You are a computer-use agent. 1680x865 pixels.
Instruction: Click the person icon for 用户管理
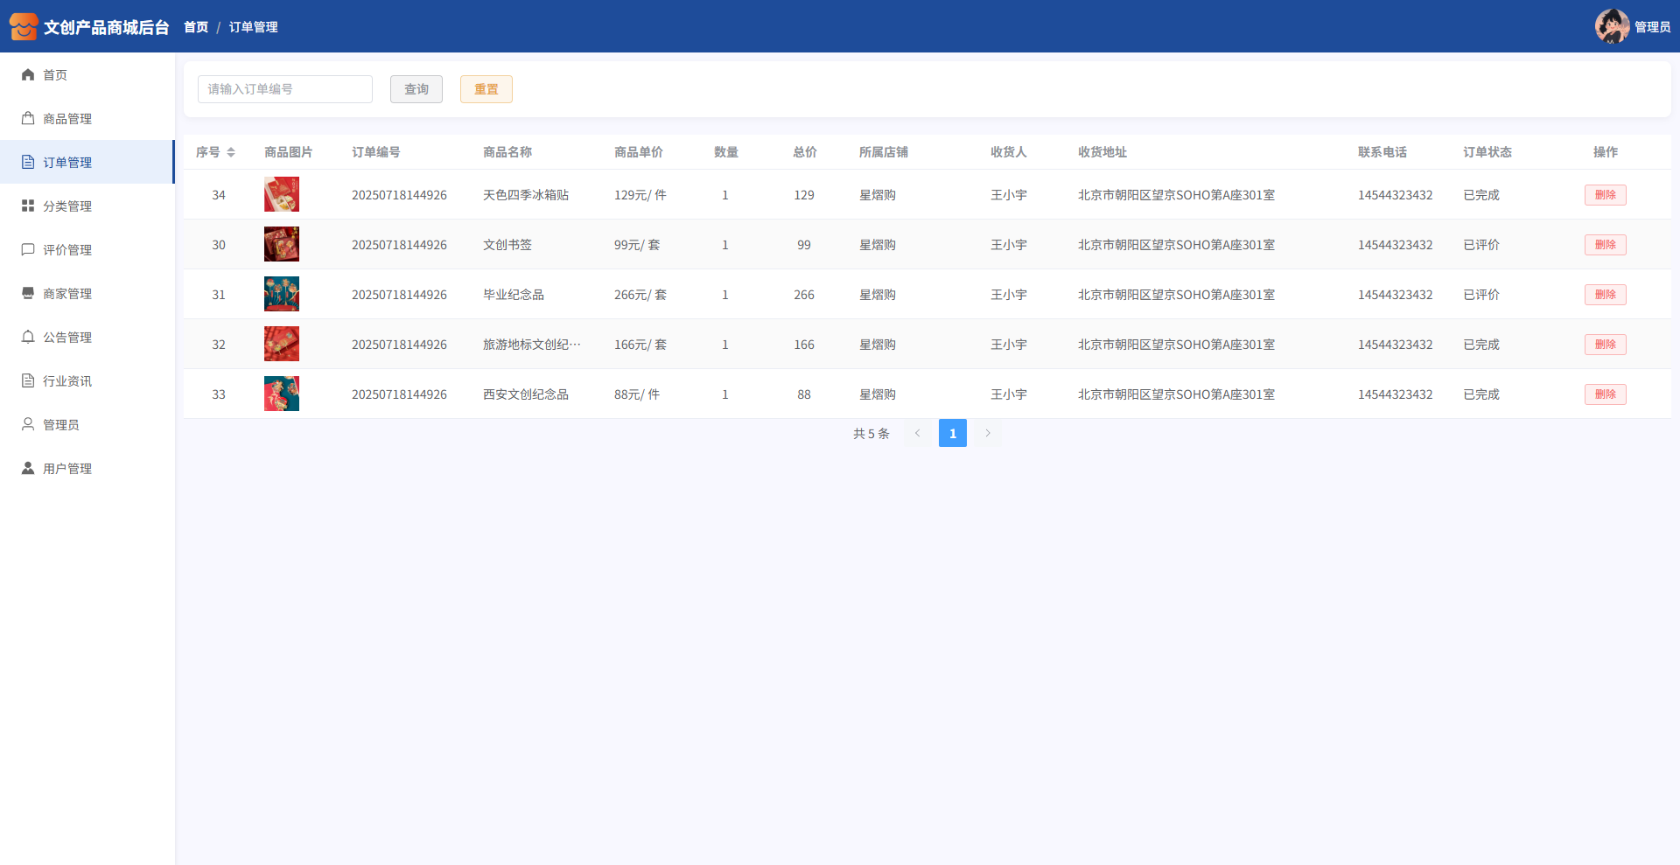pos(28,469)
